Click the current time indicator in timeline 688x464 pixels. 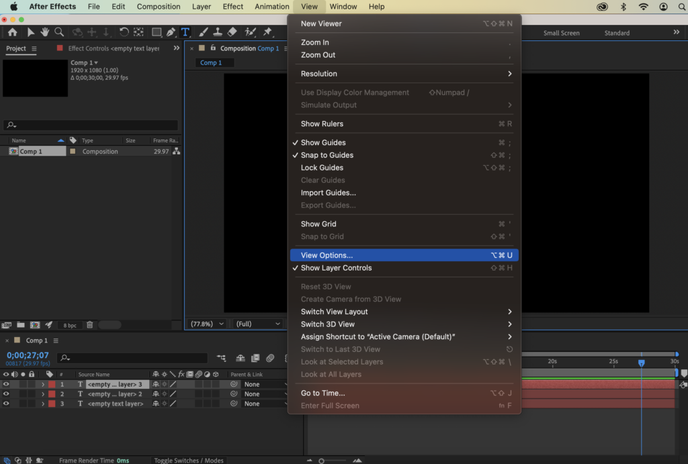pos(642,363)
